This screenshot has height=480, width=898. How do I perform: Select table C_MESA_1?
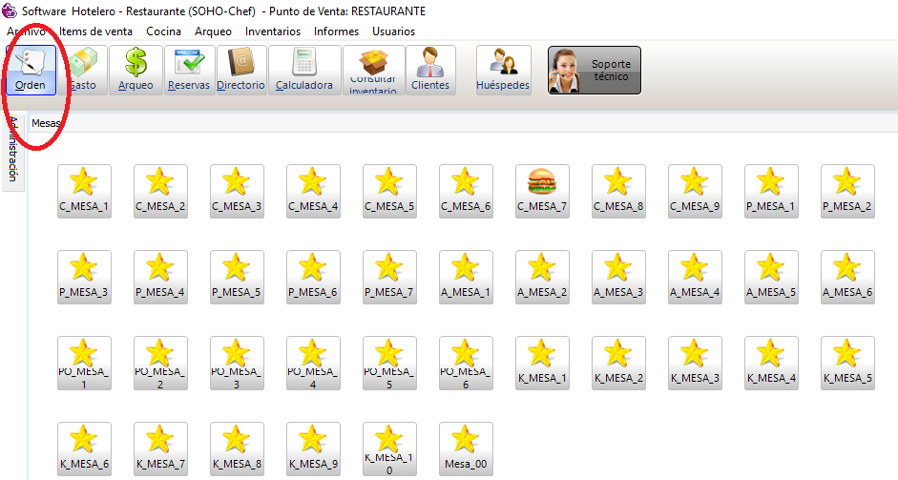point(83,189)
